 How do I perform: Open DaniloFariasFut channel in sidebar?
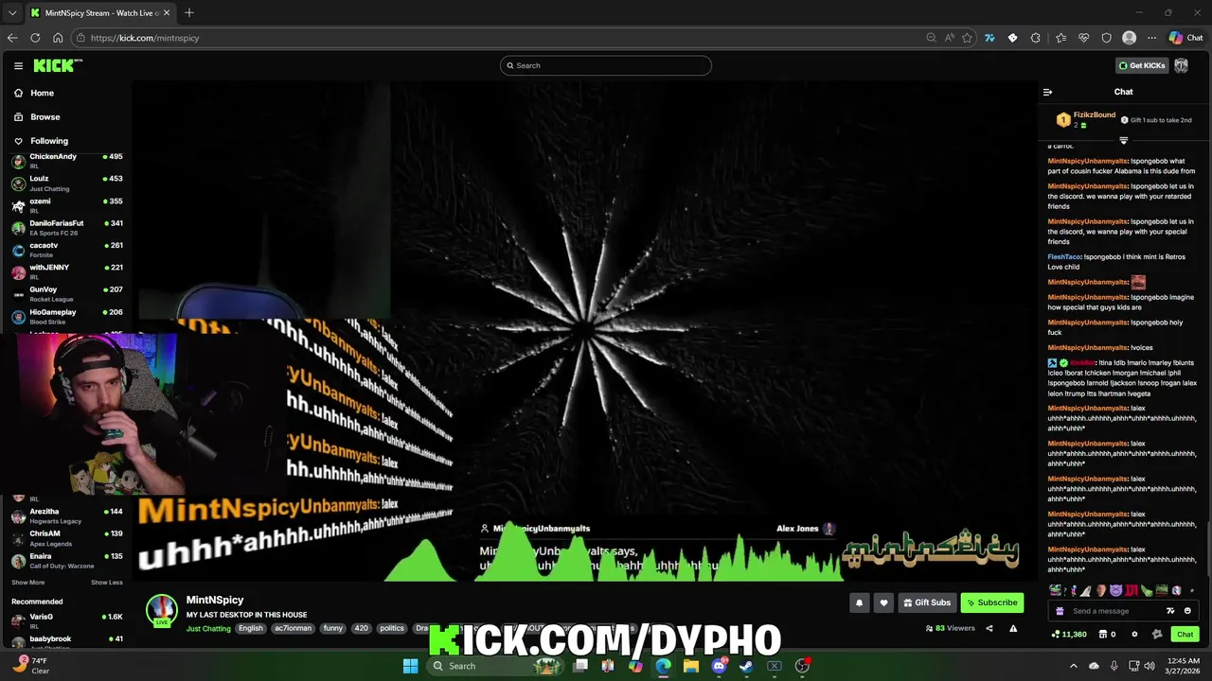pyautogui.click(x=66, y=227)
